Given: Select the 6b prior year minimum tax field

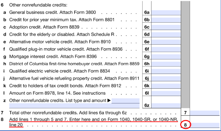Looking at the screenshot, I should click(x=166, y=20).
